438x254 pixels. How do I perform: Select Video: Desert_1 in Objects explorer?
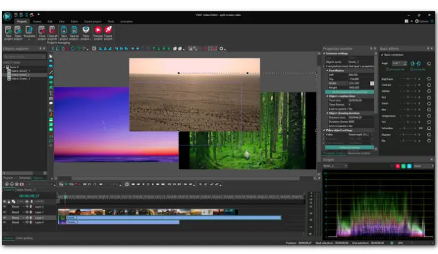point(21,71)
